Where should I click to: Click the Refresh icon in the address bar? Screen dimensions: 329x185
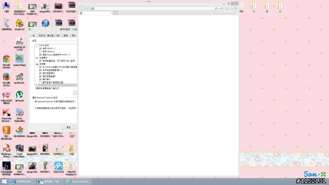[222, 8]
